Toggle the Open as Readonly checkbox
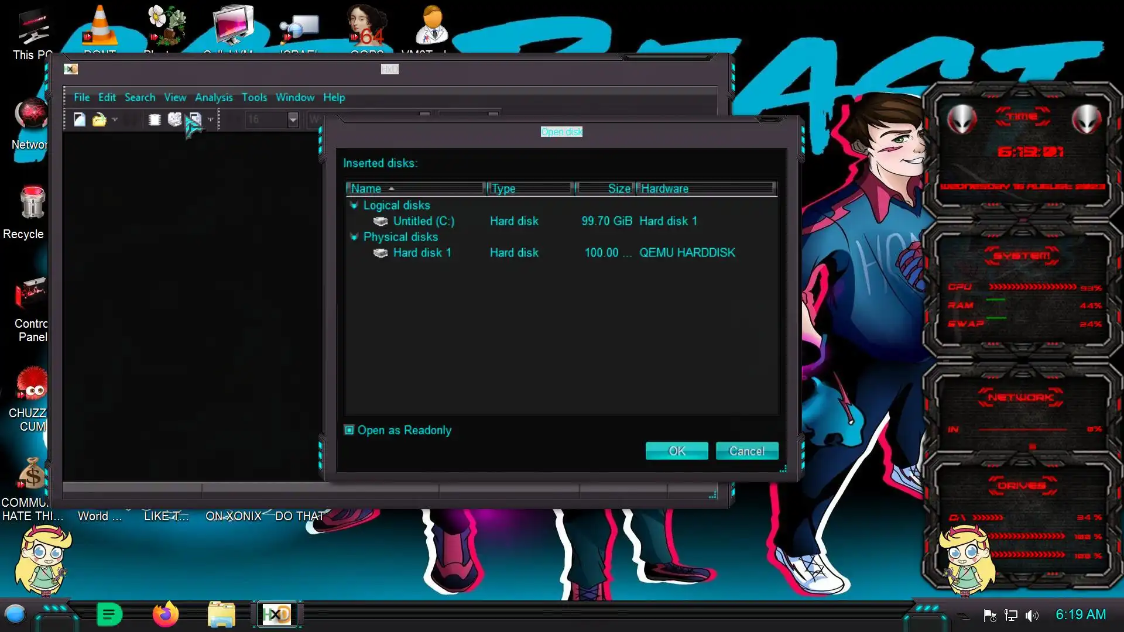 (x=349, y=430)
